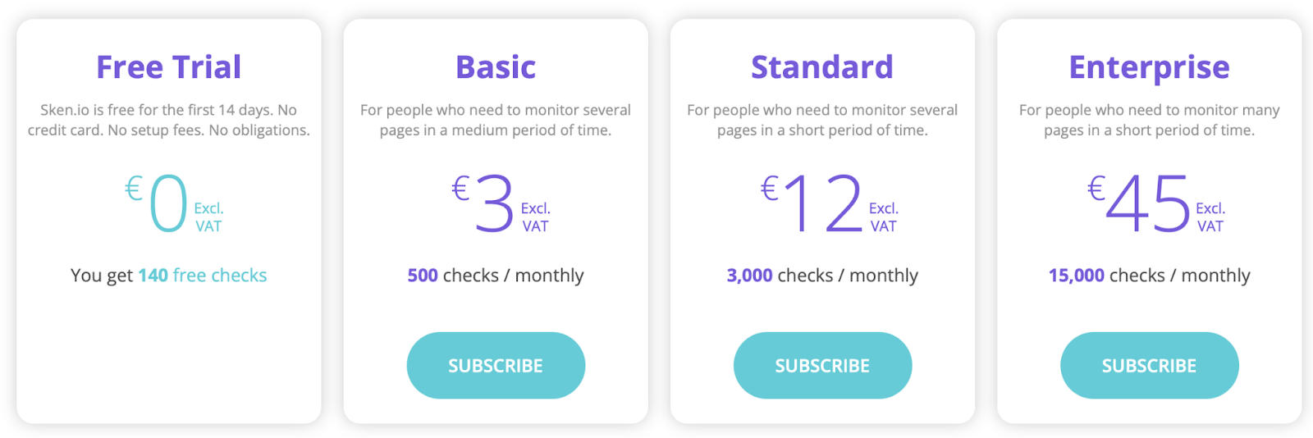Viewport: 1313px width, 438px height.
Task: Click 3,000 checks / monthly text
Action: coord(822,276)
